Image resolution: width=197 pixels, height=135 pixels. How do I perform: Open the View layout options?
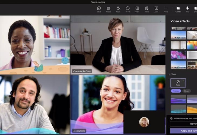(137, 9)
